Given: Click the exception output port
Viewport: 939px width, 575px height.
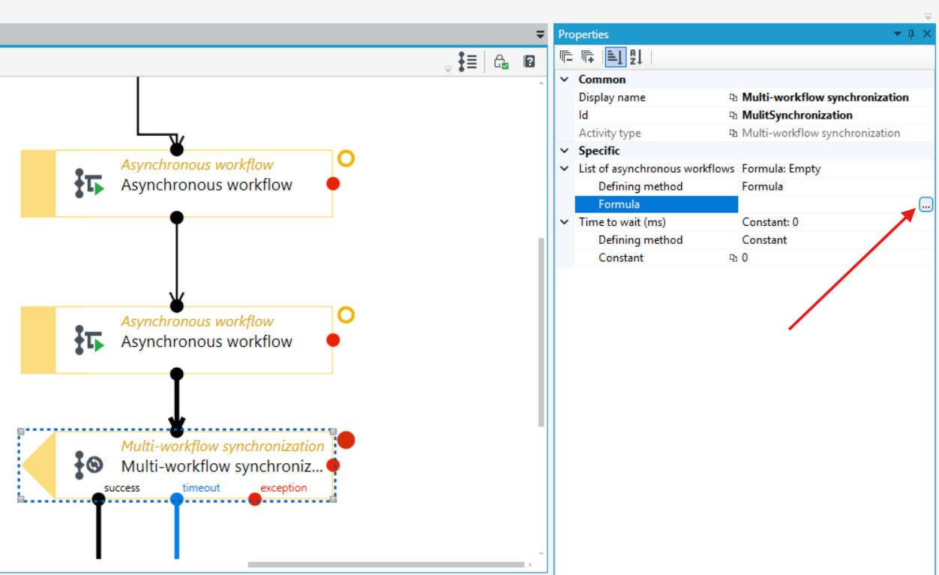Looking at the screenshot, I should [x=255, y=499].
